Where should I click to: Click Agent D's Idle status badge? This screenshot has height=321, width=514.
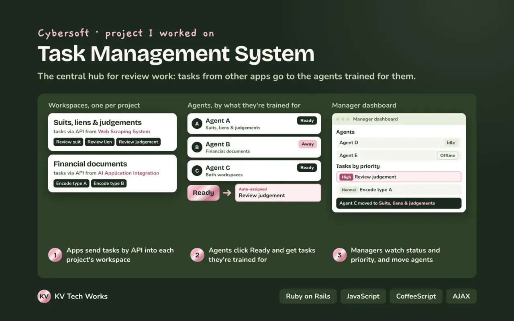(451, 143)
